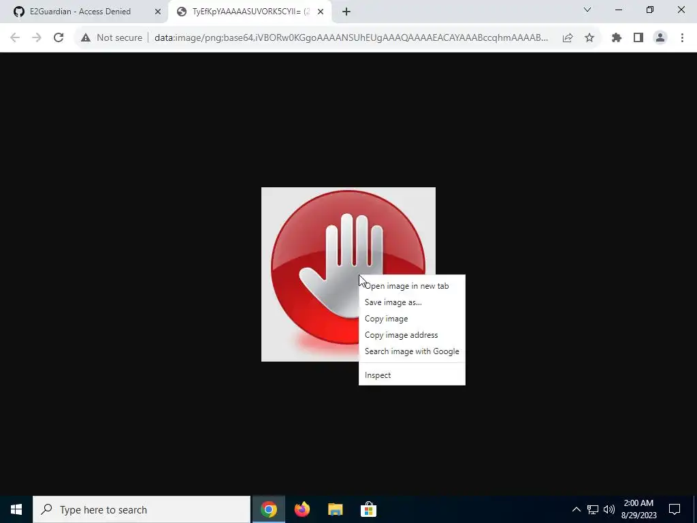Click the taskbar search box
This screenshot has width=697, height=523.
142,509
